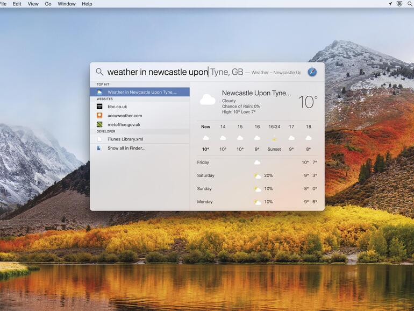Click the Safari compass icon in Spotlight bar
Image resolution: width=414 pixels, height=311 pixels.
pyautogui.click(x=312, y=72)
